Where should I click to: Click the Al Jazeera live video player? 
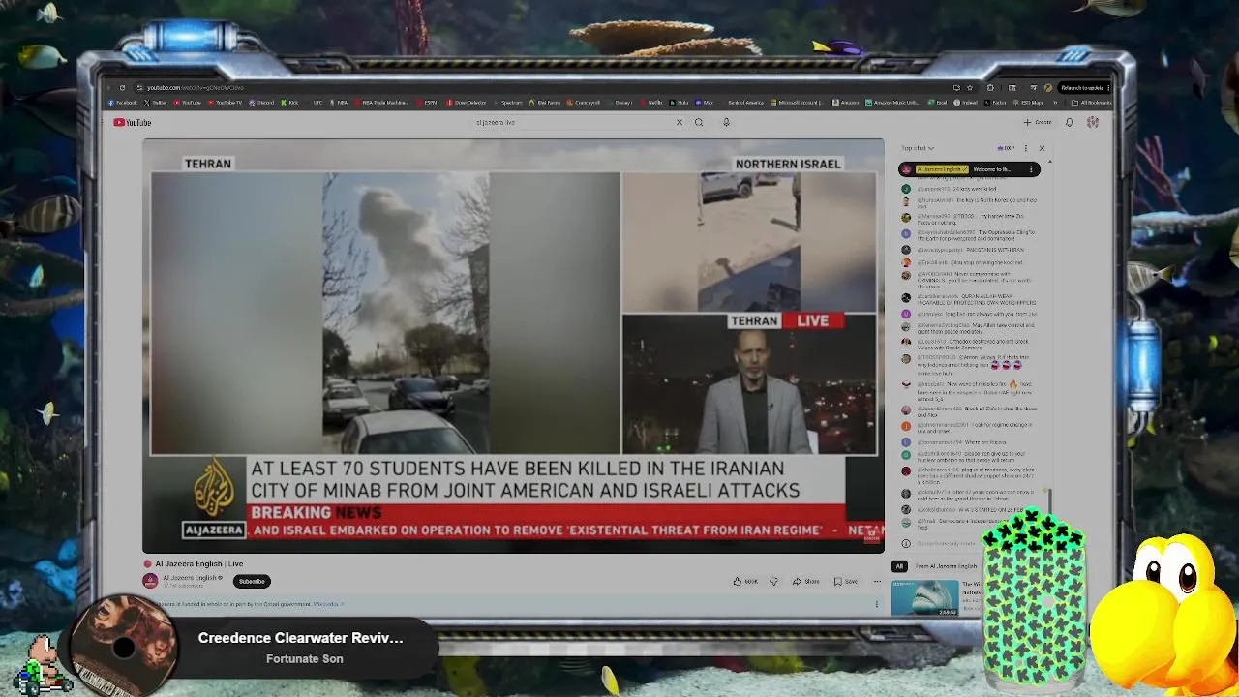tap(513, 346)
